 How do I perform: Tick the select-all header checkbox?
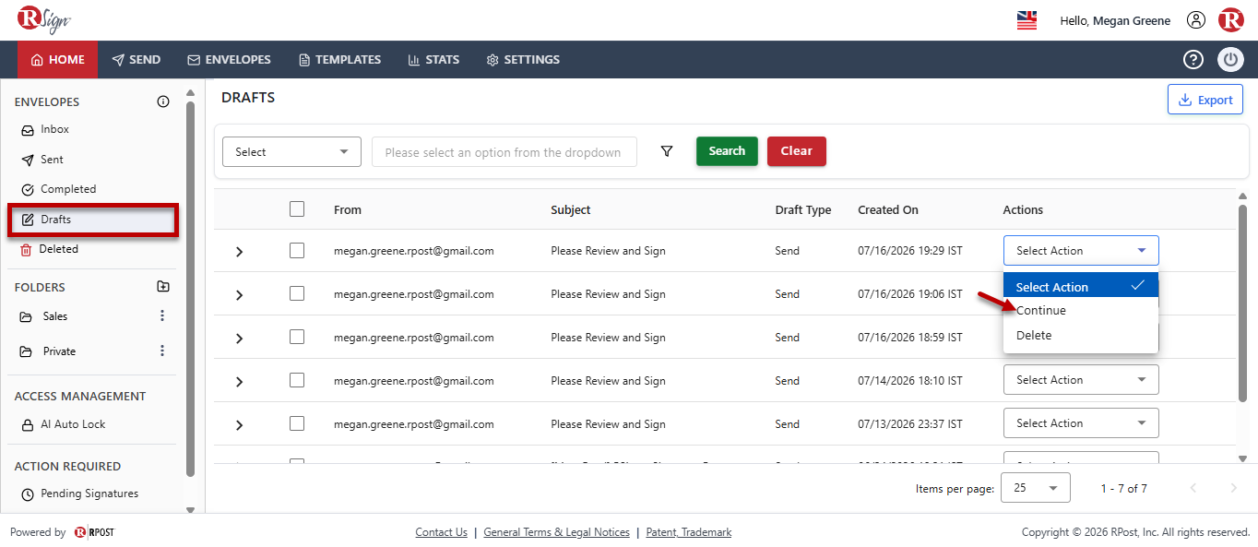click(x=297, y=209)
